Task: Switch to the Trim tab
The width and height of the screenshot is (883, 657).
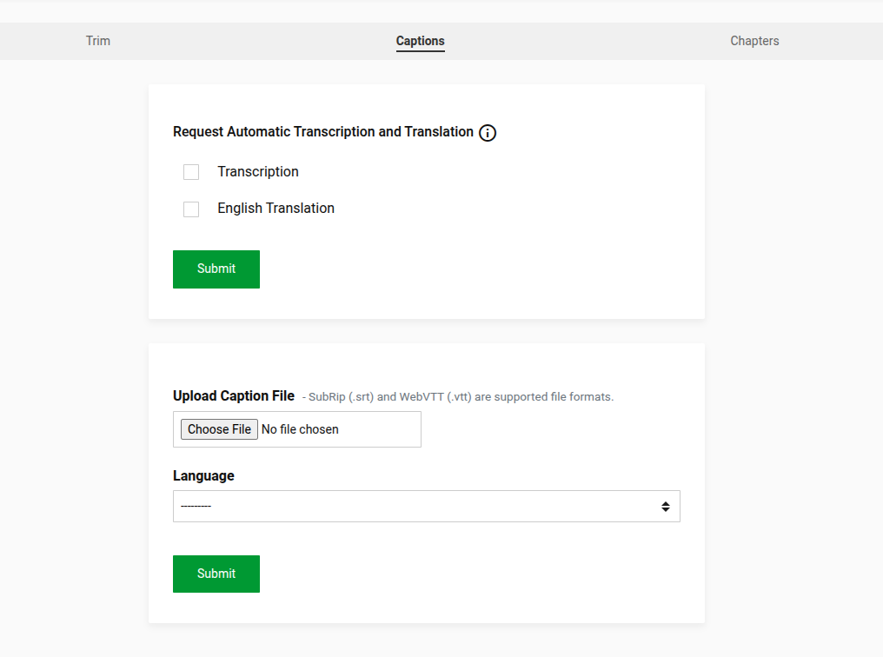Action: 98,41
